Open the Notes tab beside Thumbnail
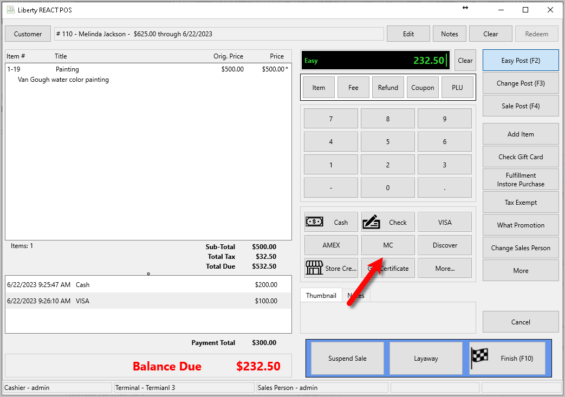 tap(356, 295)
